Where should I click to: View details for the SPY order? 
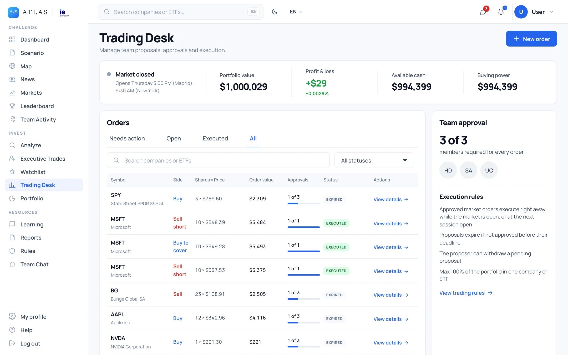point(391,199)
